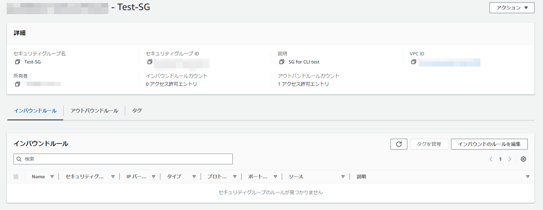
Task: Go to next page of rules
Action: [510, 159]
